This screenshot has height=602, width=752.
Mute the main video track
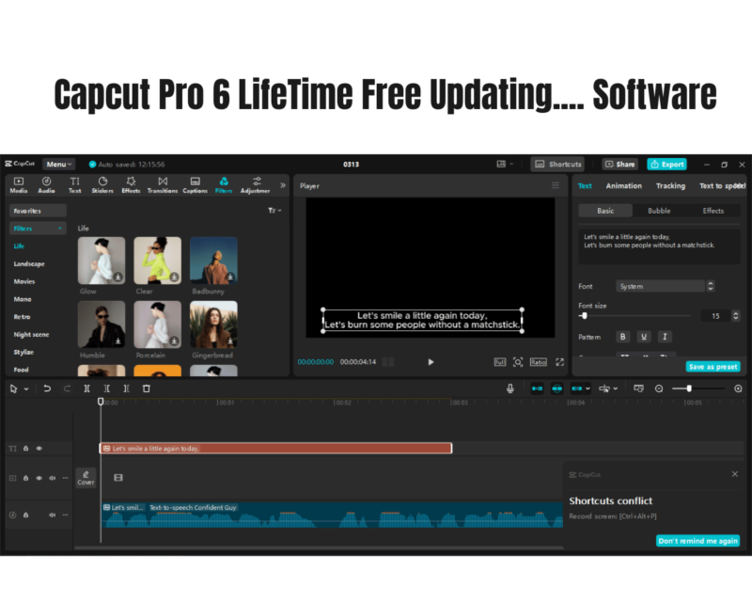click(x=53, y=478)
